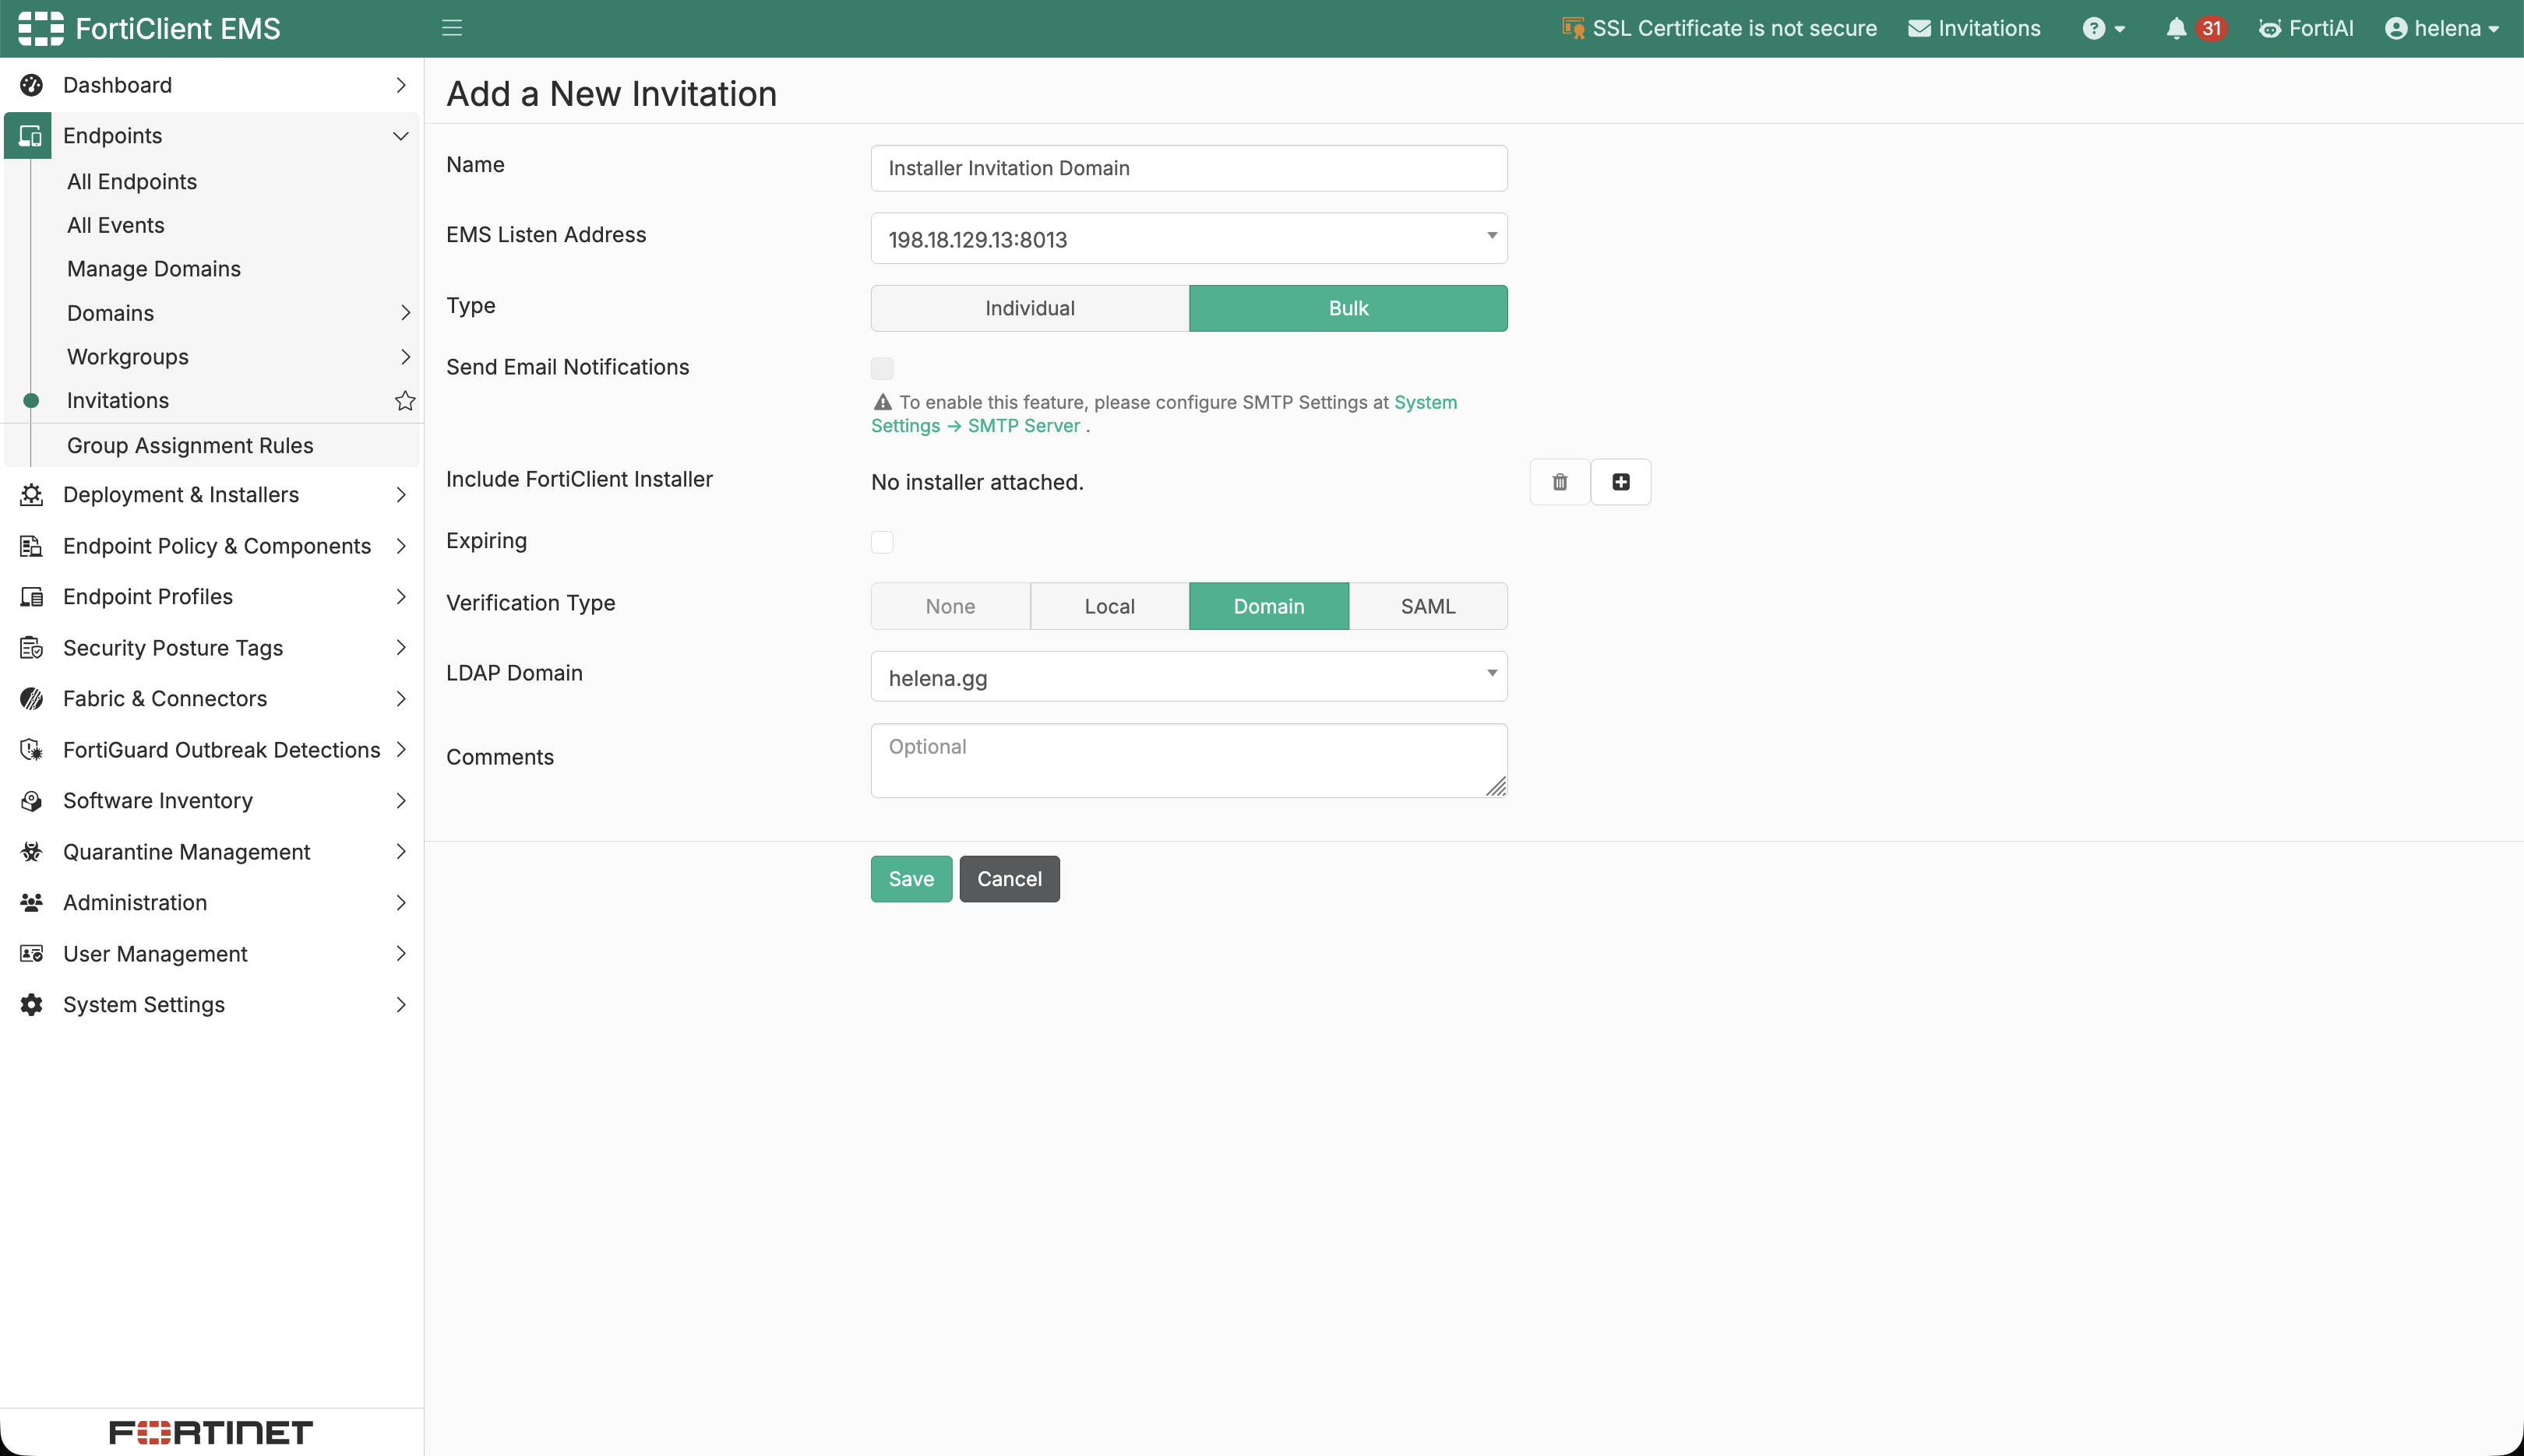Click into the Comments text area
This screenshot has height=1456, width=2524.
pyautogui.click(x=1189, y=761)
